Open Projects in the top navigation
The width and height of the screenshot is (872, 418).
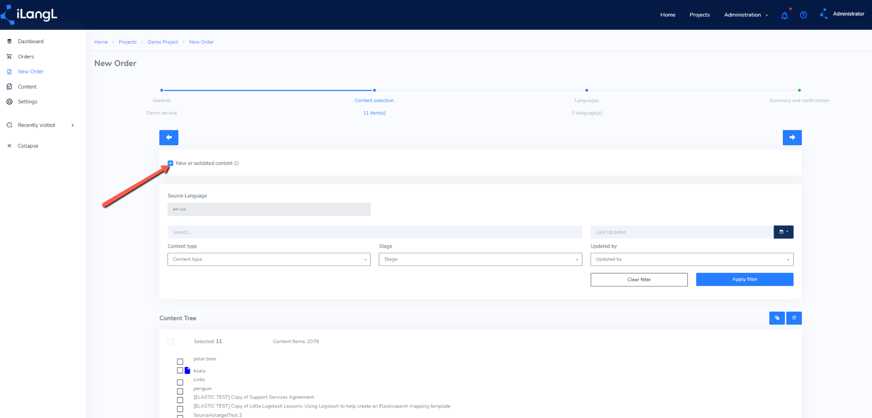[x=700, y=15]
